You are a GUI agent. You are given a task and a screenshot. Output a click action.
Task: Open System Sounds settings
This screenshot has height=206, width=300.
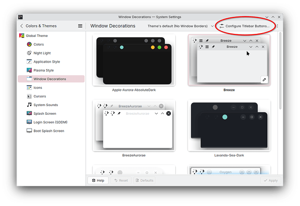pos(52,105)
